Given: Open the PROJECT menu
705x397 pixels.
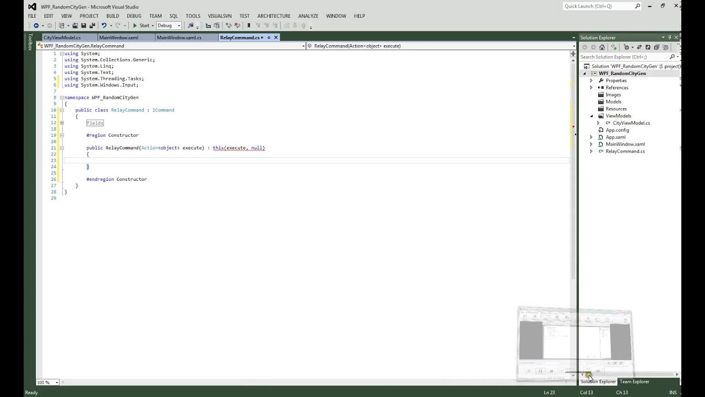Looking at the screenshot, I should [x=89, y=16].
